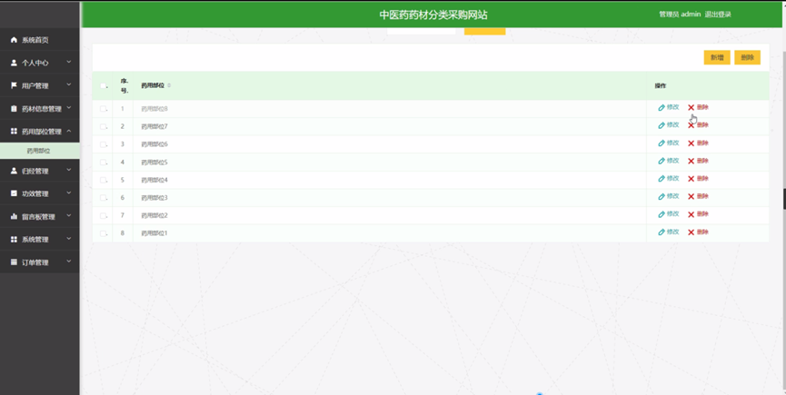Click the home icon beside 系统首页

coord(14,40)
